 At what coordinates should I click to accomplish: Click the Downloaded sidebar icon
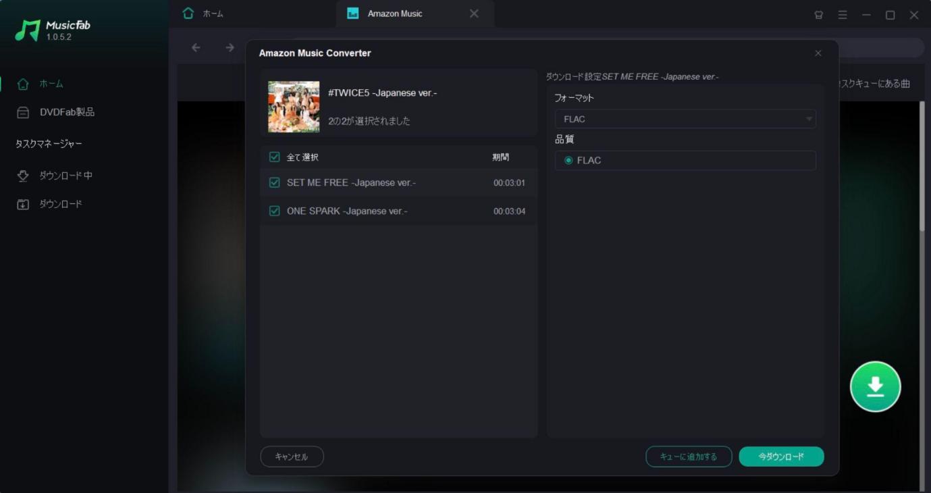pos(23,204)
